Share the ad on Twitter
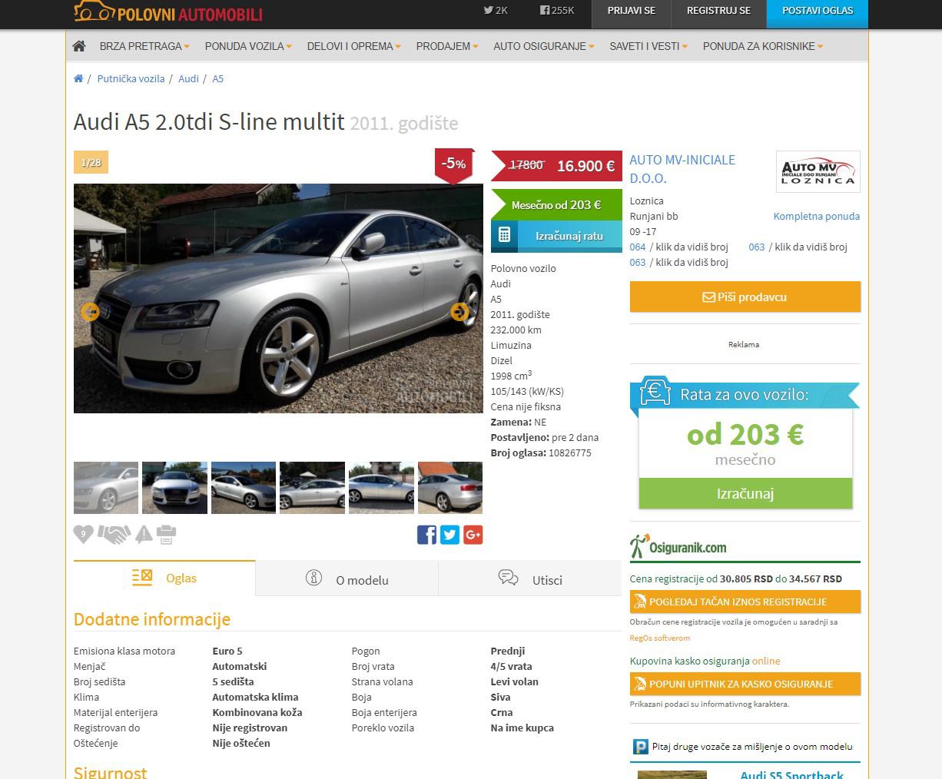Image resolution: width=942 pixels, height=779 pixels. tap(450, 535)
